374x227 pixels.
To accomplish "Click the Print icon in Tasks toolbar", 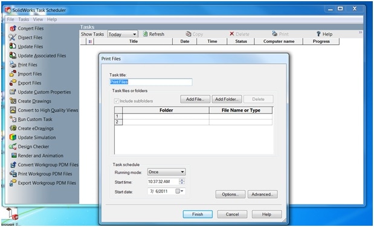I will tap(275, 34).
